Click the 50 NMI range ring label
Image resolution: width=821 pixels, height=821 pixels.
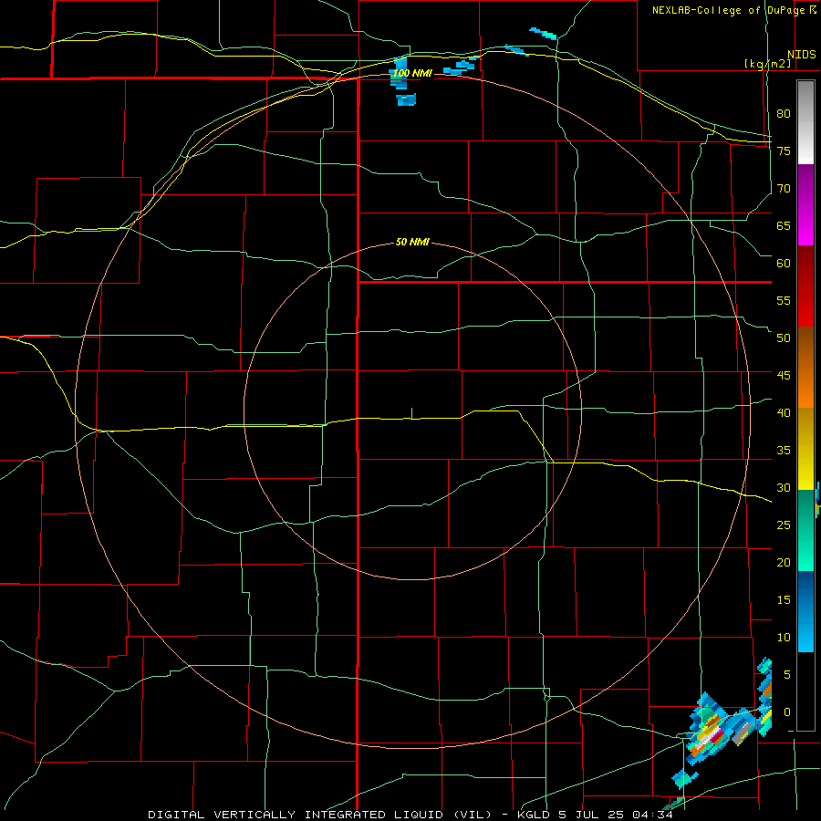(412, 242)
